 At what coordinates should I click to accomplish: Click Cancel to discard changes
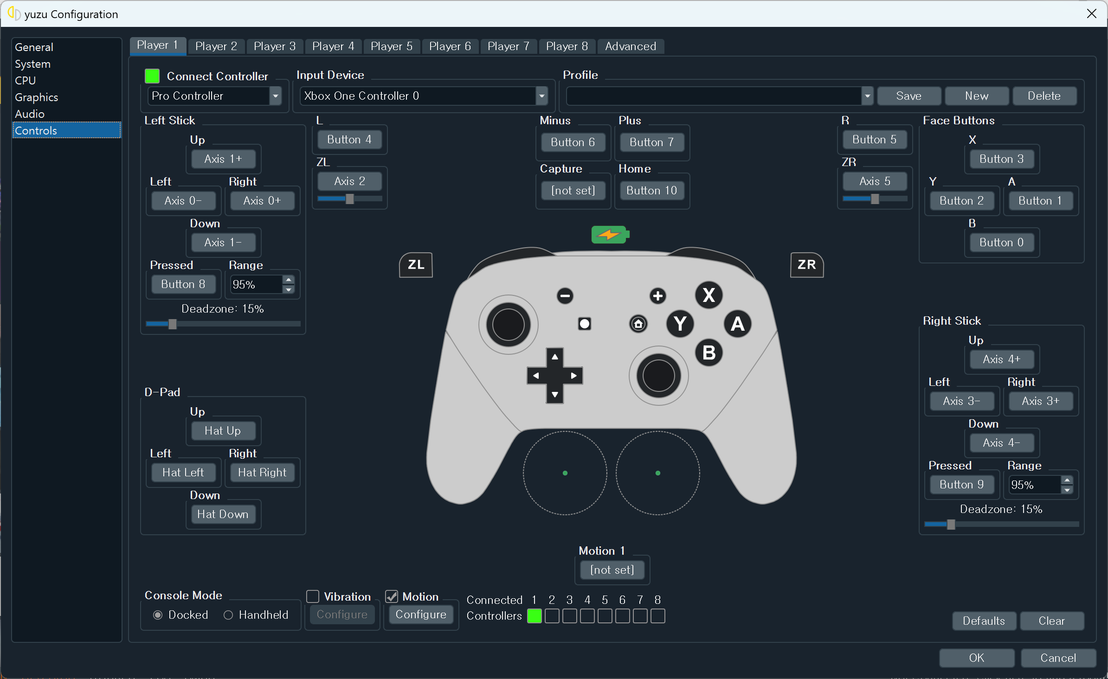pyautogui.click(x=1058, y=658)
